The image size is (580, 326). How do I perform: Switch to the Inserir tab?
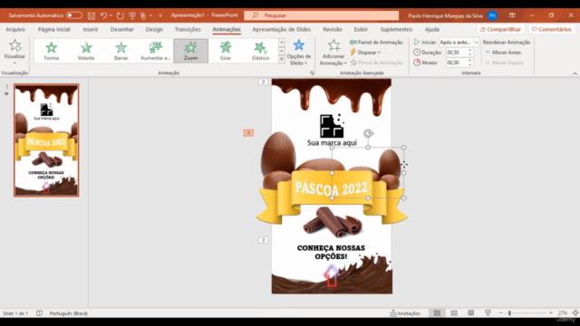tap(91, 29)
